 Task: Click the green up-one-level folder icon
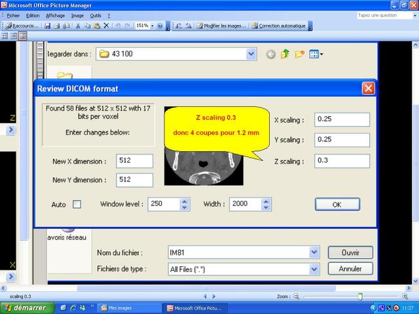click(285, 54)
